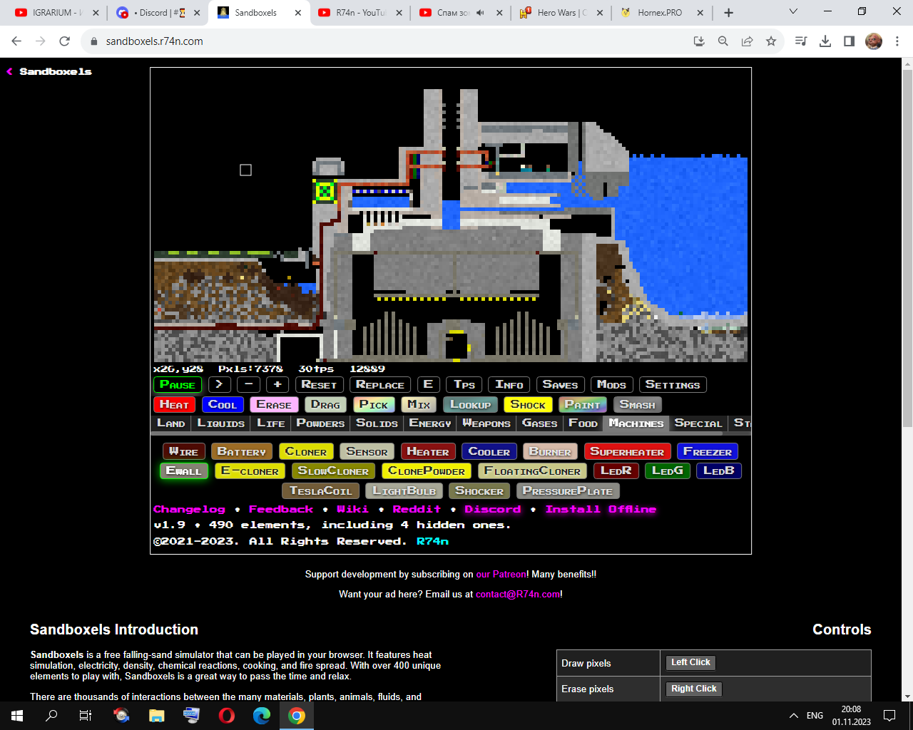Decrease brush size with the minus button
913x730 pixels.
(248, 385)
